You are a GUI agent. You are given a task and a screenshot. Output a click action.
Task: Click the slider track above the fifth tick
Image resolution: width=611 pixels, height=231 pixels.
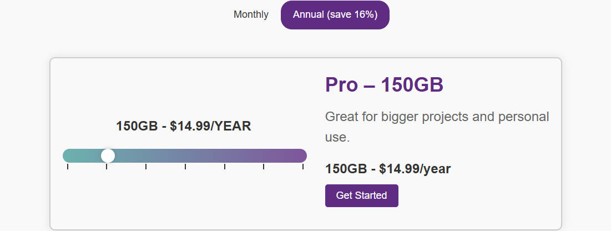225,155
